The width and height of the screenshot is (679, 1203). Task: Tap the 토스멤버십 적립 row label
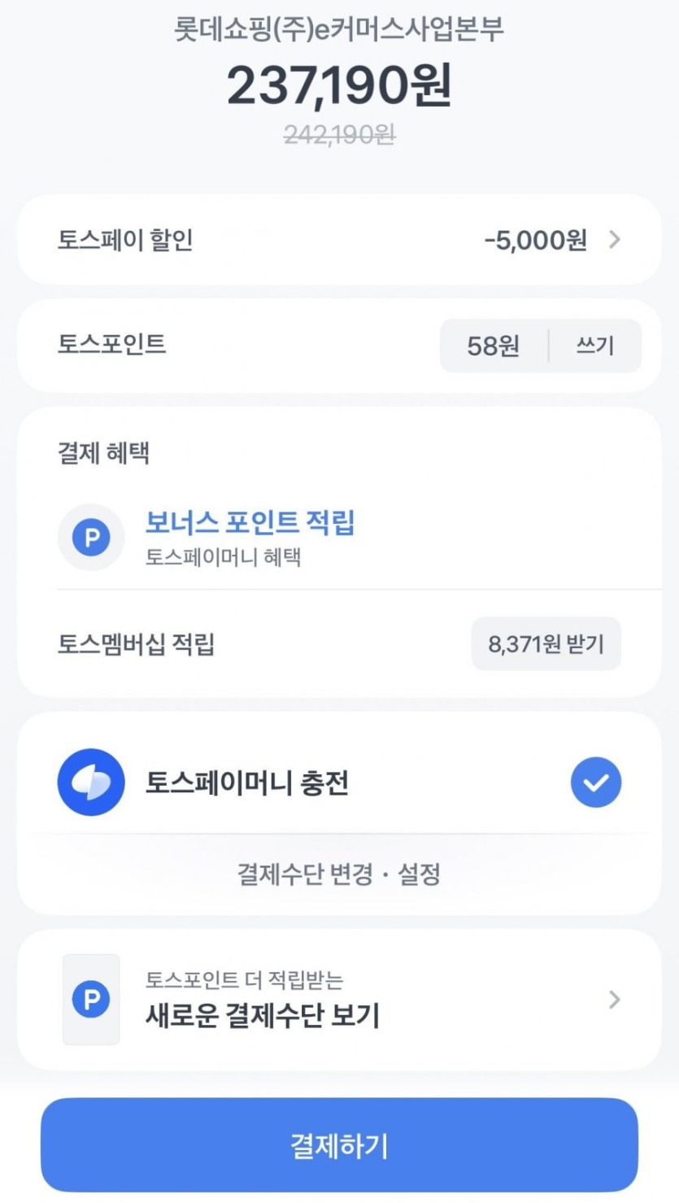pos(136,645)
